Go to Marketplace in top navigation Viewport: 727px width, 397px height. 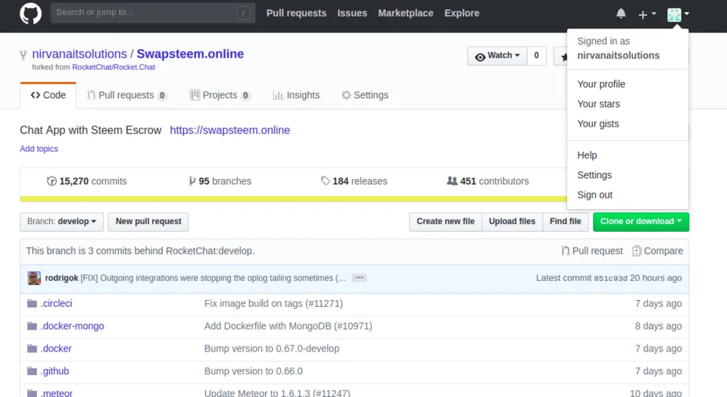pos(406,13)
